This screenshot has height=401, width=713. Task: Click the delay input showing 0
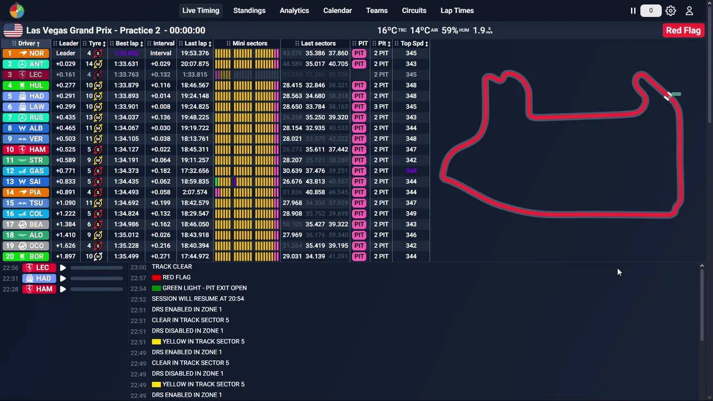tap(651, 11)
